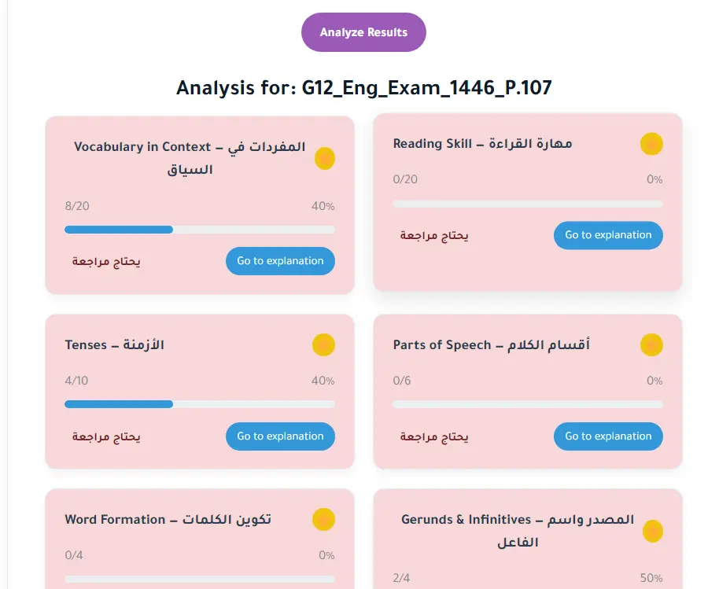
Task: Click the Word Formation card title
Action: tap(168, 520)
